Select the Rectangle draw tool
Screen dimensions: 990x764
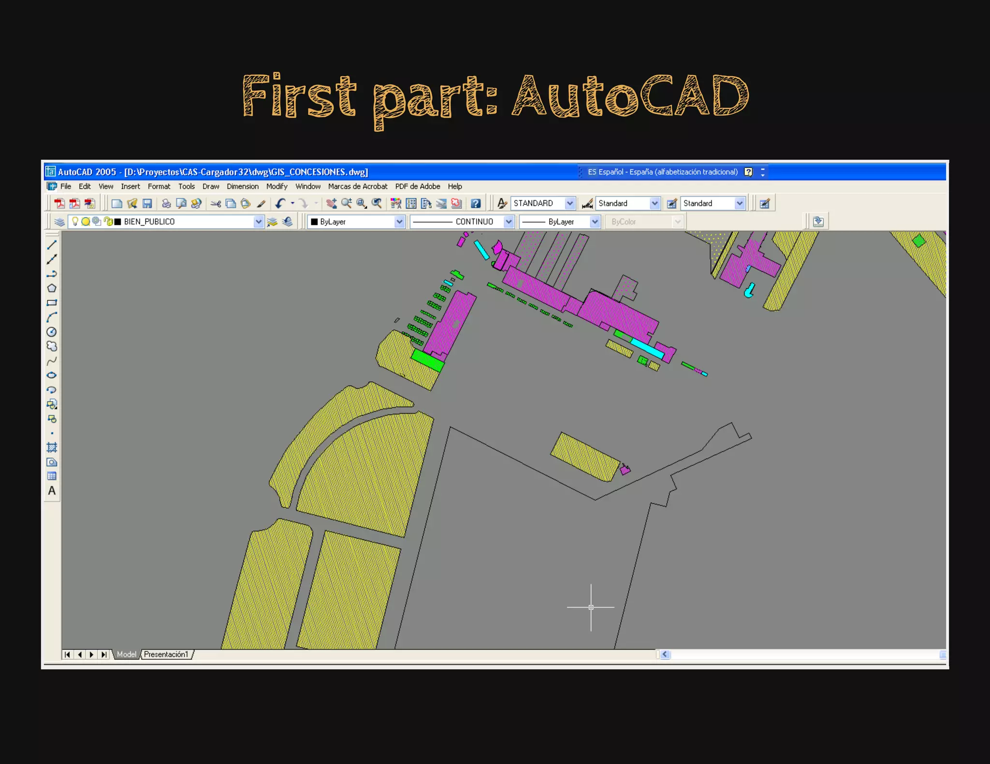(x=52, y=303)
